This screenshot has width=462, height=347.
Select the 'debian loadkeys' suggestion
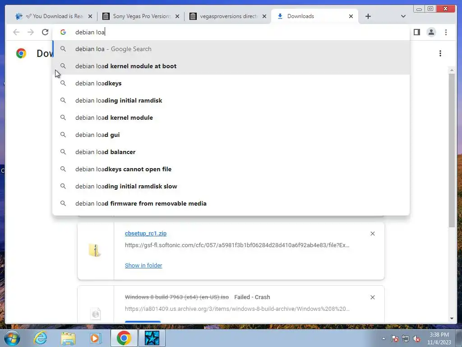231,83
